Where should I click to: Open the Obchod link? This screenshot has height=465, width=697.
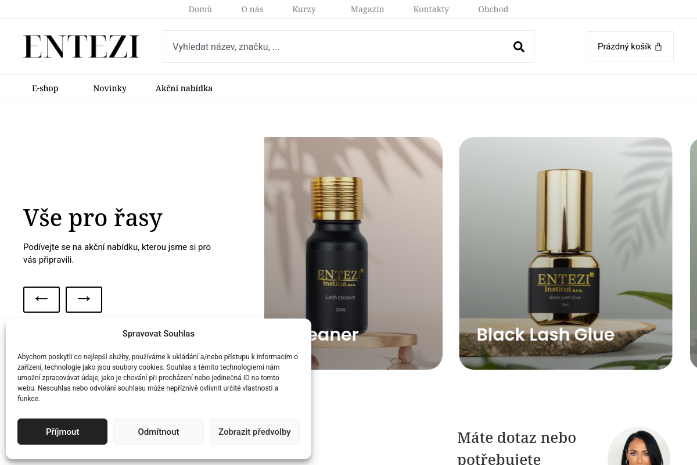click(x=493, y=9)
